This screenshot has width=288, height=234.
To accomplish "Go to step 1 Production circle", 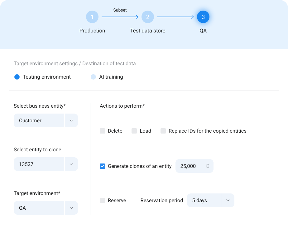I will 92,17.
